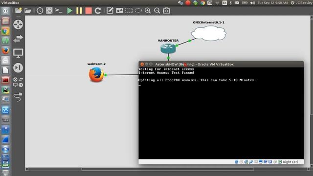Click the Right Ctrl host key label
This screenshot has width=313, height=176.
click(291, 162)
